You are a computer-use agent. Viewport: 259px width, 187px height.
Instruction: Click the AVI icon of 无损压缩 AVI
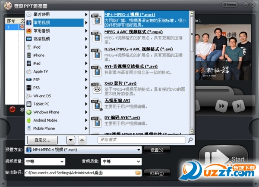point(97,105)
